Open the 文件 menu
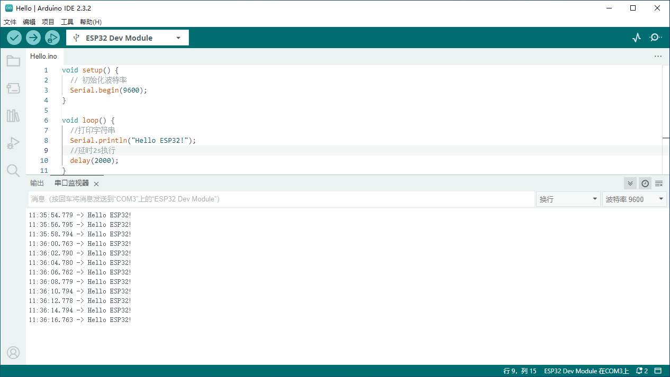Screen dimensions: 670x377 tap(10, 22)
